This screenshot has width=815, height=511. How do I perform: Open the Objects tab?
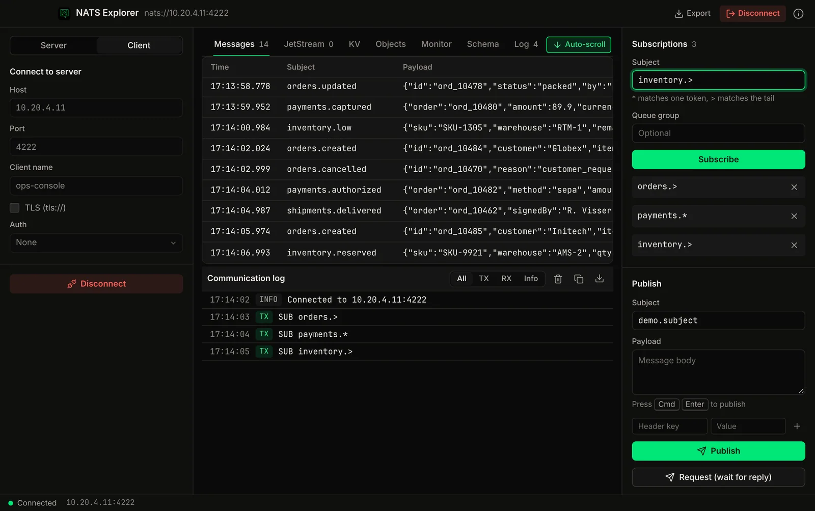[x=391, y=44]
